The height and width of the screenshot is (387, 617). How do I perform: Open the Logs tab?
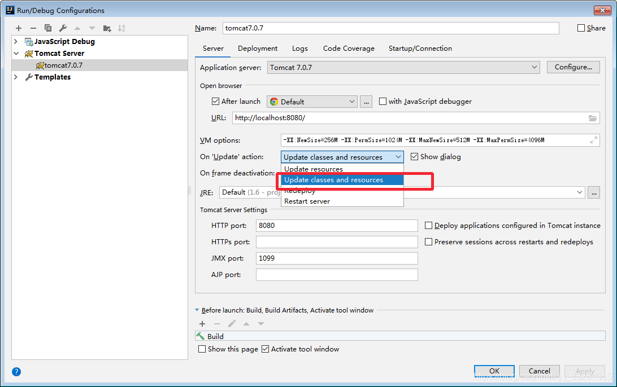point(300,49)
